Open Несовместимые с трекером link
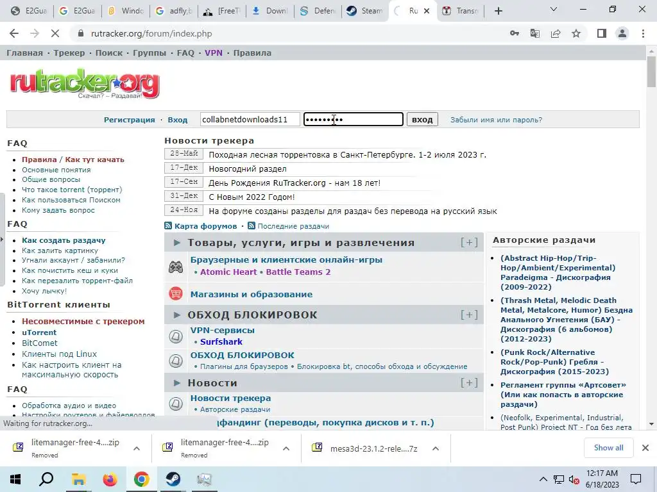The height and width of the screenshot is (492, 657). coord(83,322)
